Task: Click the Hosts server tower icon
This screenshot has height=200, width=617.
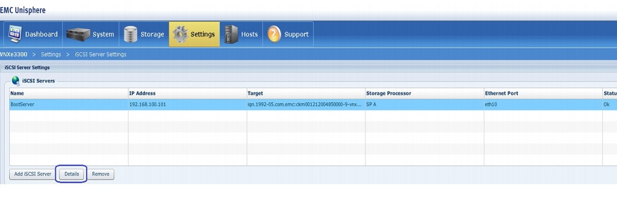Action: coord(231,35)
